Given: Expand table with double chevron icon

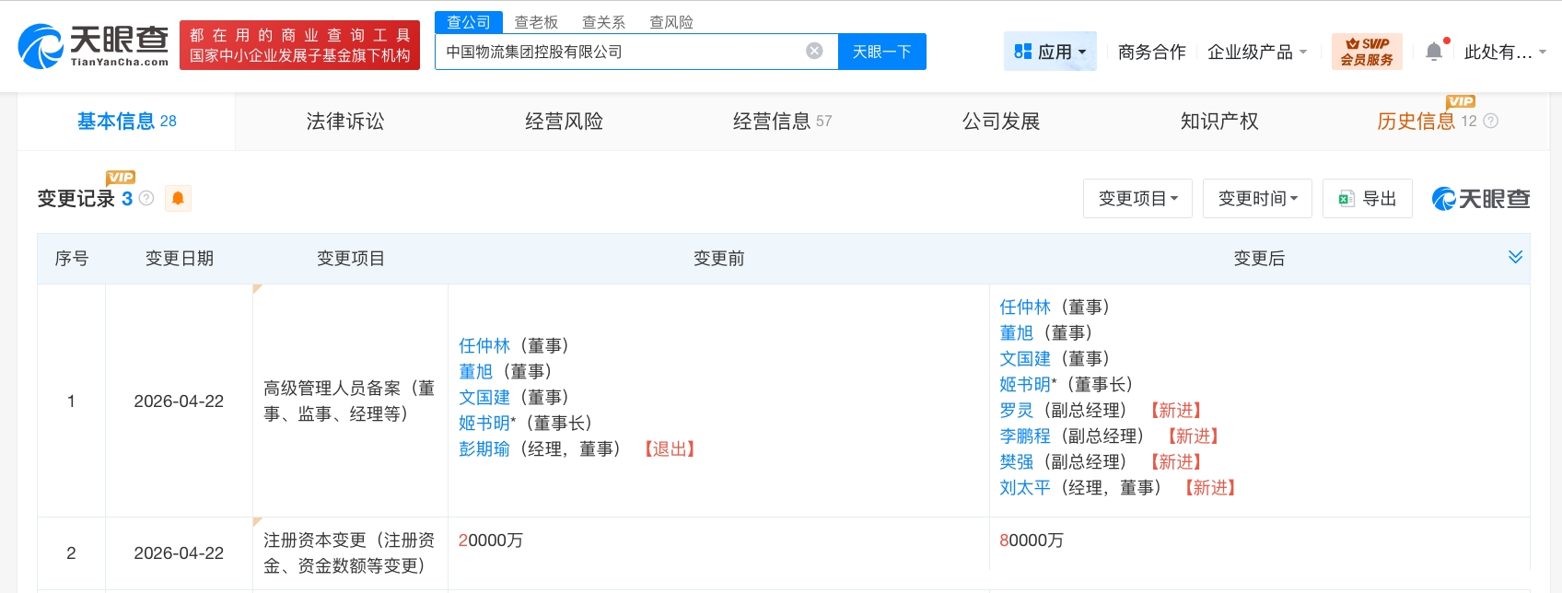Looking at the screenshot, I should [1515, 258].
